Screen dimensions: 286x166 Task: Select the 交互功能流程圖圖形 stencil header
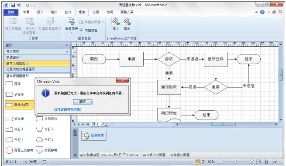37,69
